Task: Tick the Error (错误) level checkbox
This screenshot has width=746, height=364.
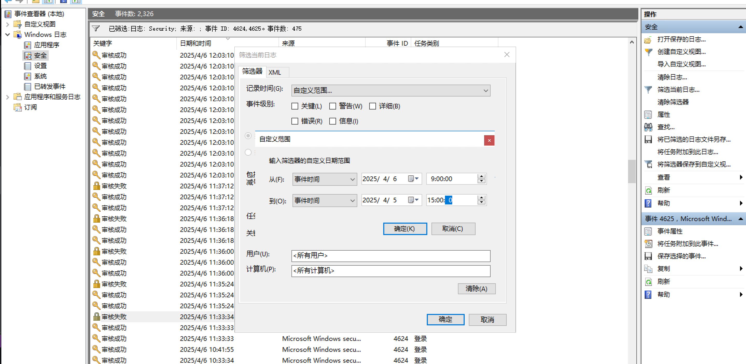Action: [x=295, y=121]
